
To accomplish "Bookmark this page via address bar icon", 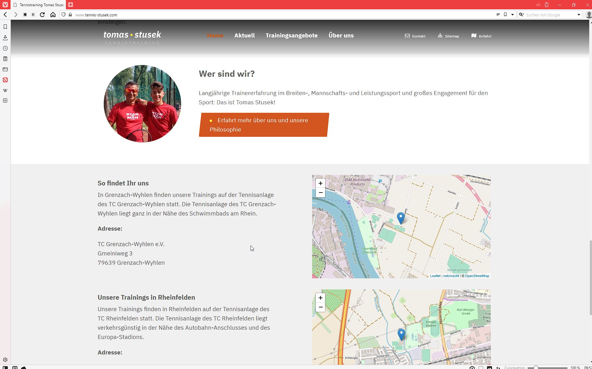I will tap(505, 15).
